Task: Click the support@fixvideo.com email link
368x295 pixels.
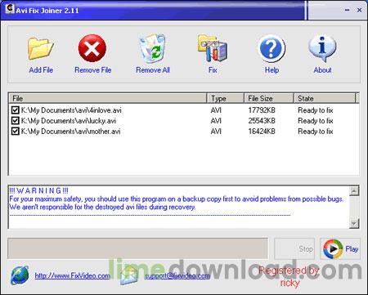Action: (x=177, y=275)
